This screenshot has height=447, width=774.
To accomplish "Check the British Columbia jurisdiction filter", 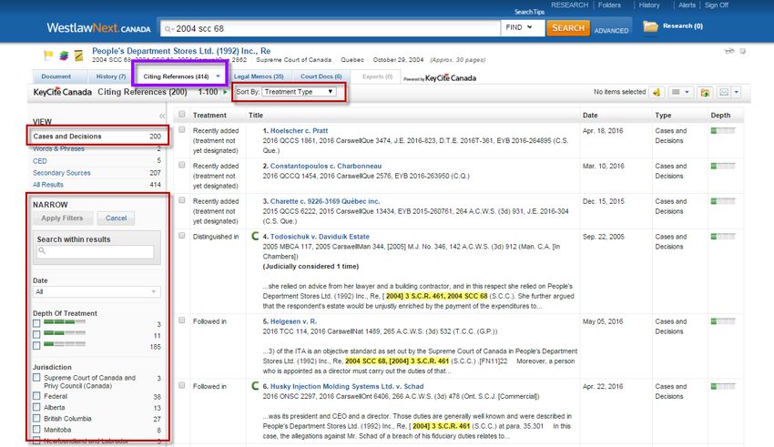I will (x=36, y=418).
